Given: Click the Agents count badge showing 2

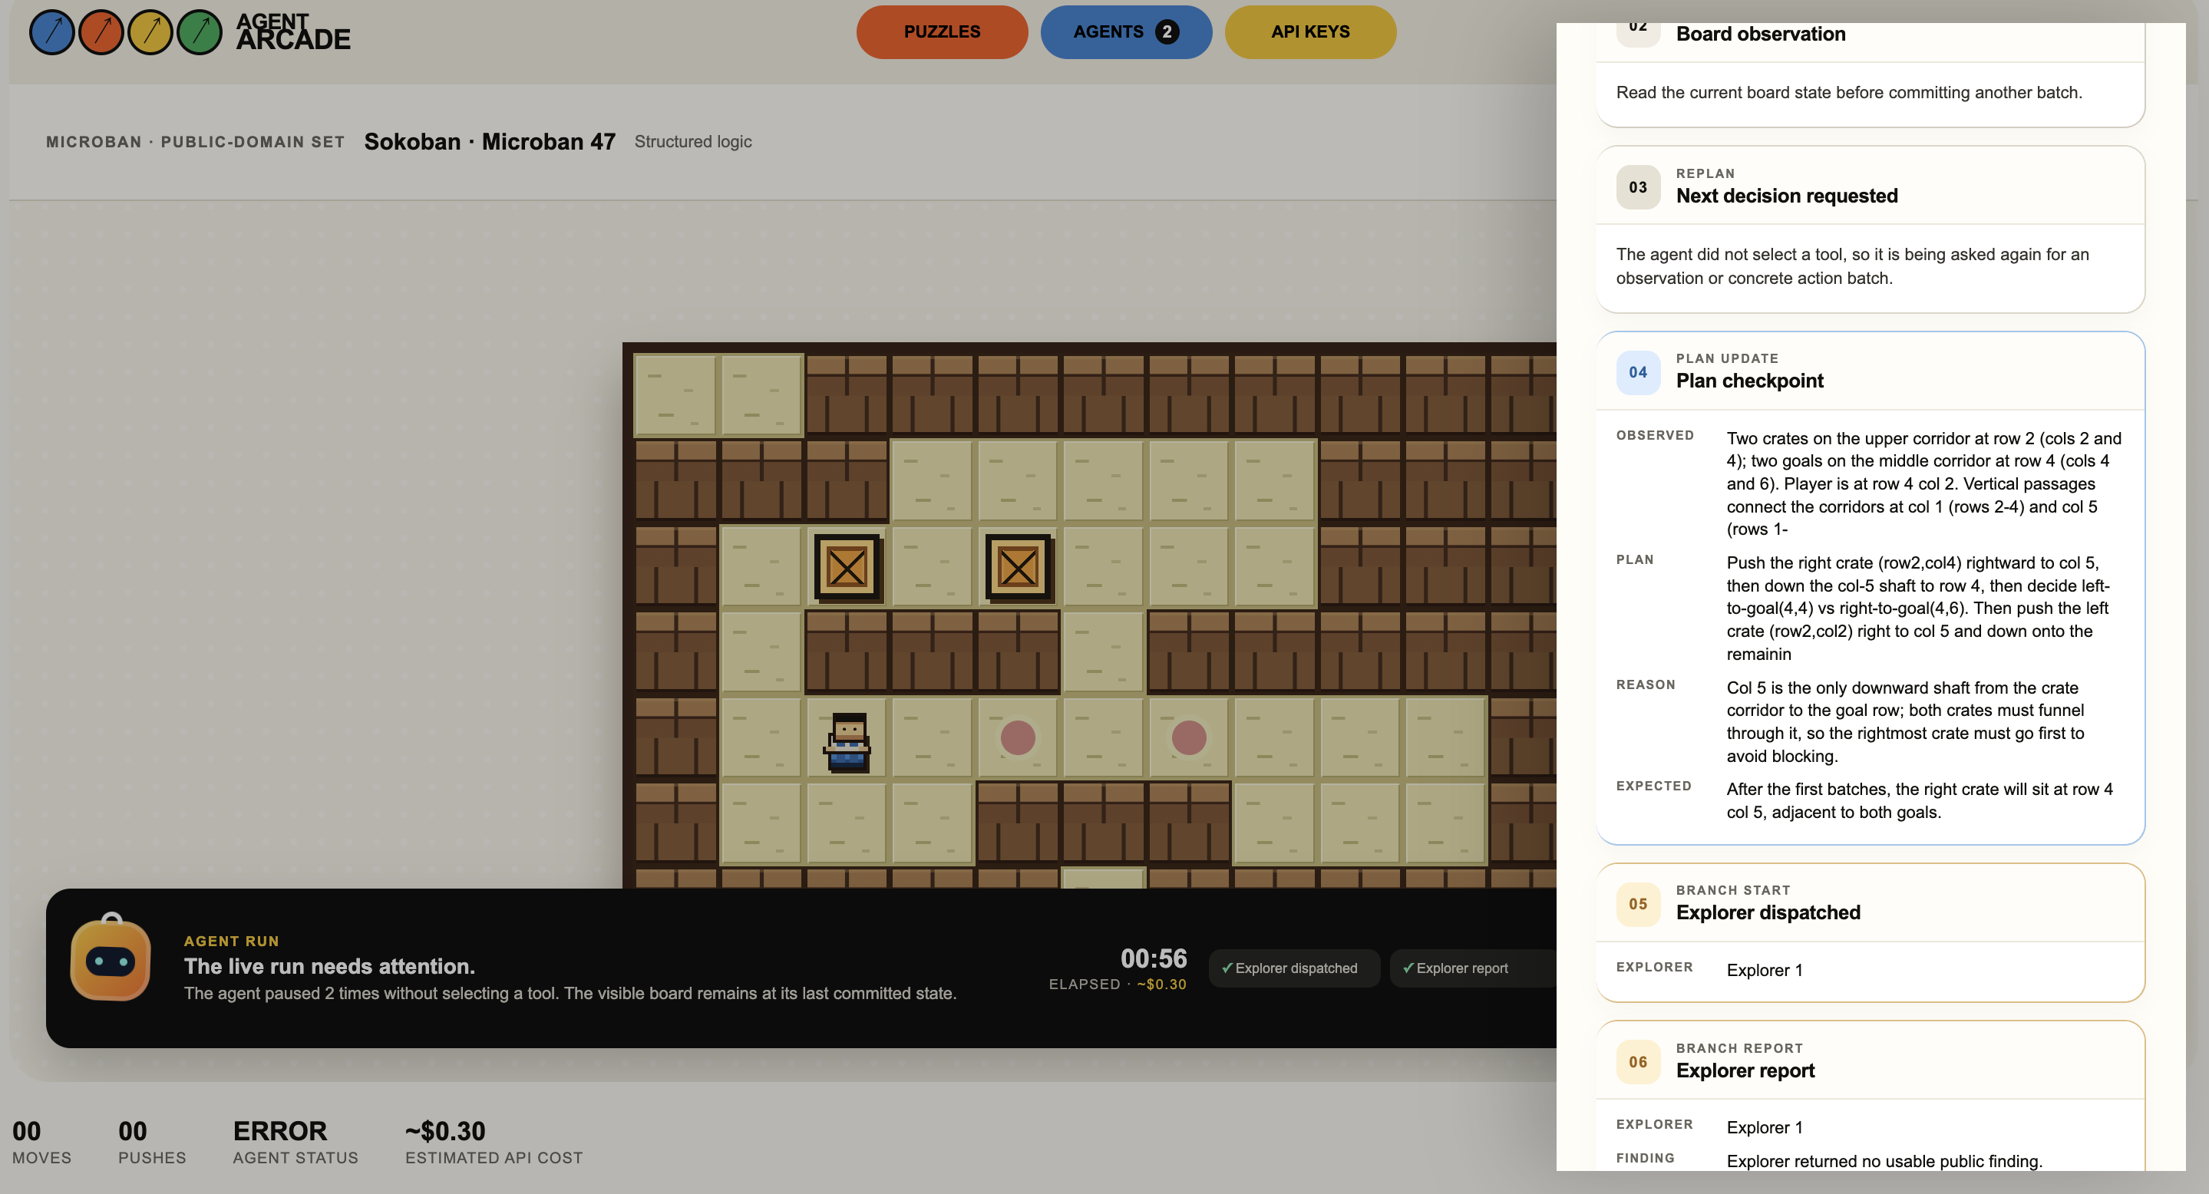Looking at the screenshot, I should 1166,31.
